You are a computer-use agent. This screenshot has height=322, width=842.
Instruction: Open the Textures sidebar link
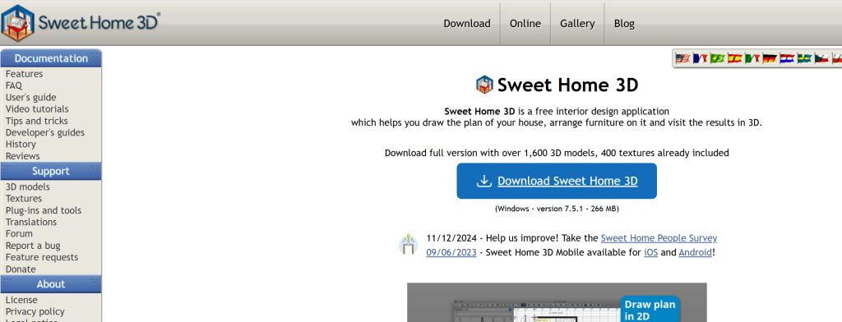(24, 199)
